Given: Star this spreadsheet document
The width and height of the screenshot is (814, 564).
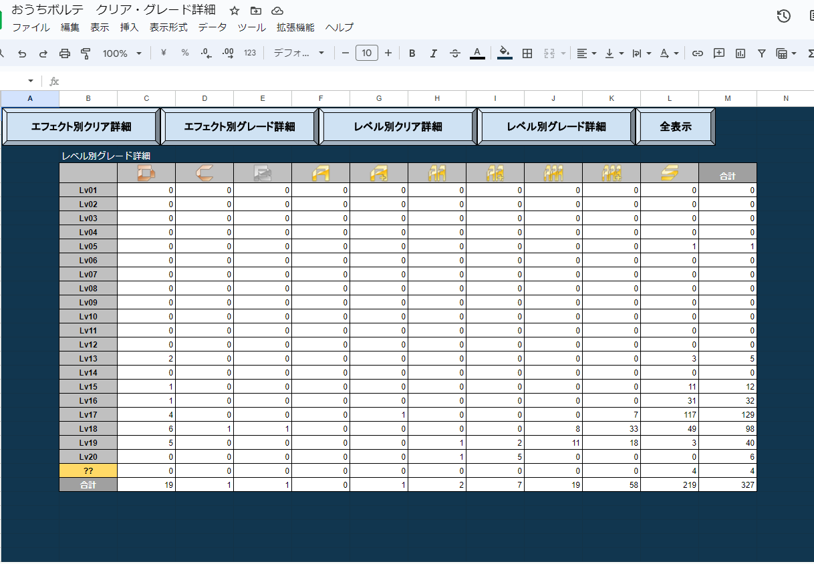Looking at the screenshot, I should point(235,11).
